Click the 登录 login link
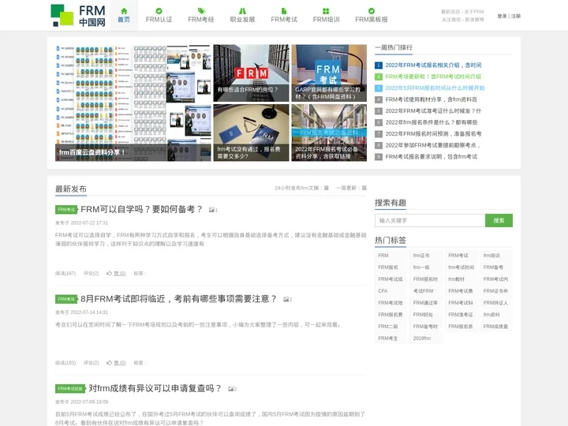Image resolution: width=568 pixels, height=426 pixels. pos(502,16)
